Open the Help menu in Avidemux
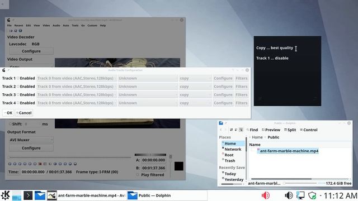This screenshot has width=358, height=201. 103,26
